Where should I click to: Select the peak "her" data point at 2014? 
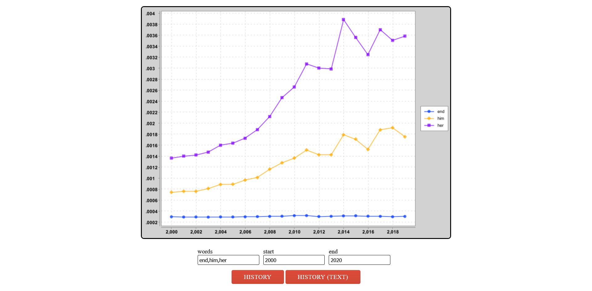pos(343,19)
